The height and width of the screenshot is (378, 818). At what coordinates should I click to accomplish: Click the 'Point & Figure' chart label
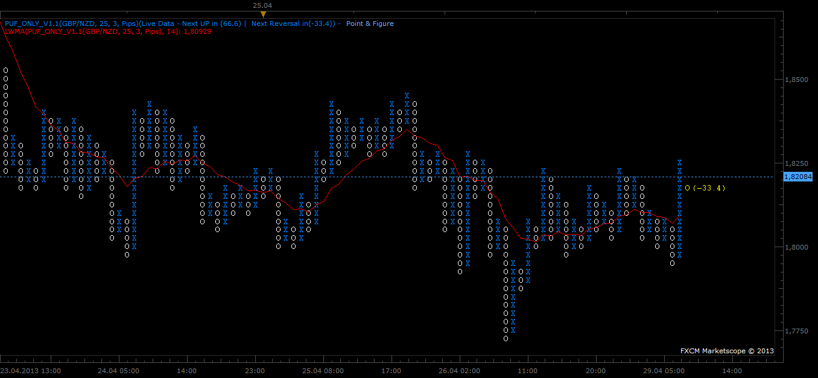370,24
